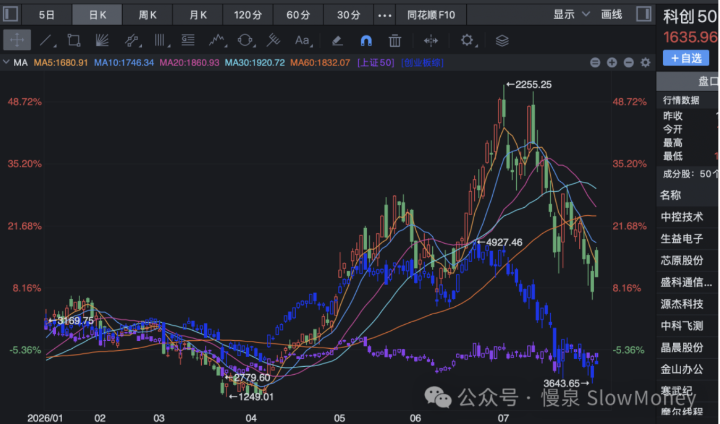Select the parallel channel drawing tool
The height and width of the screenshot is (424, 720).
[131, 40]
